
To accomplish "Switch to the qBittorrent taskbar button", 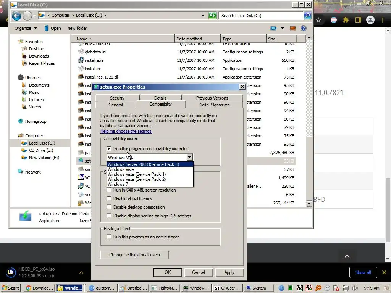I will point(102,288).
